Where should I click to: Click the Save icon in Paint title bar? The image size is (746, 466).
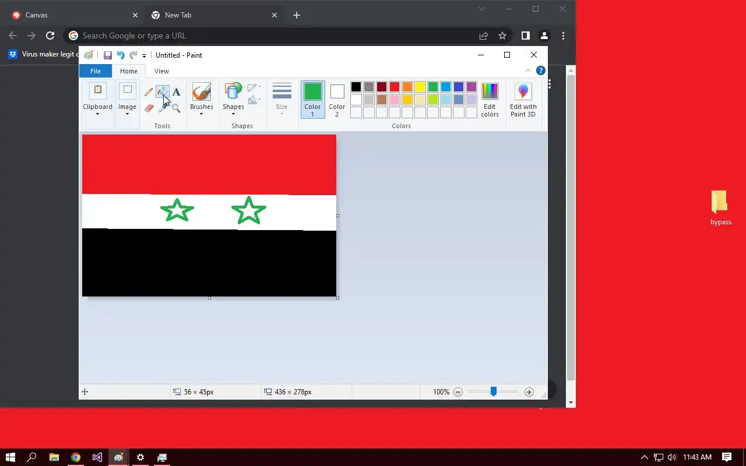[x=108, y=55]
